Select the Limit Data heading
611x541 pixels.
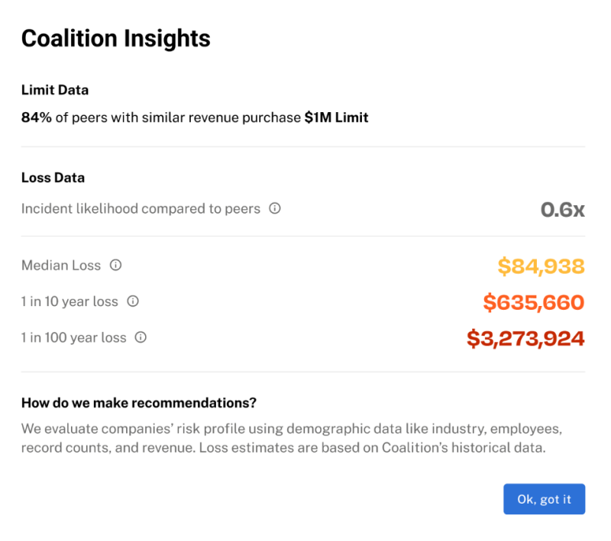(55, 90)
